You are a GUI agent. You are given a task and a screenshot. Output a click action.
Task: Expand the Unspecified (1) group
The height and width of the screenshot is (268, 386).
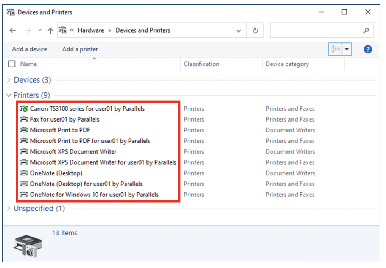(9, 209)
